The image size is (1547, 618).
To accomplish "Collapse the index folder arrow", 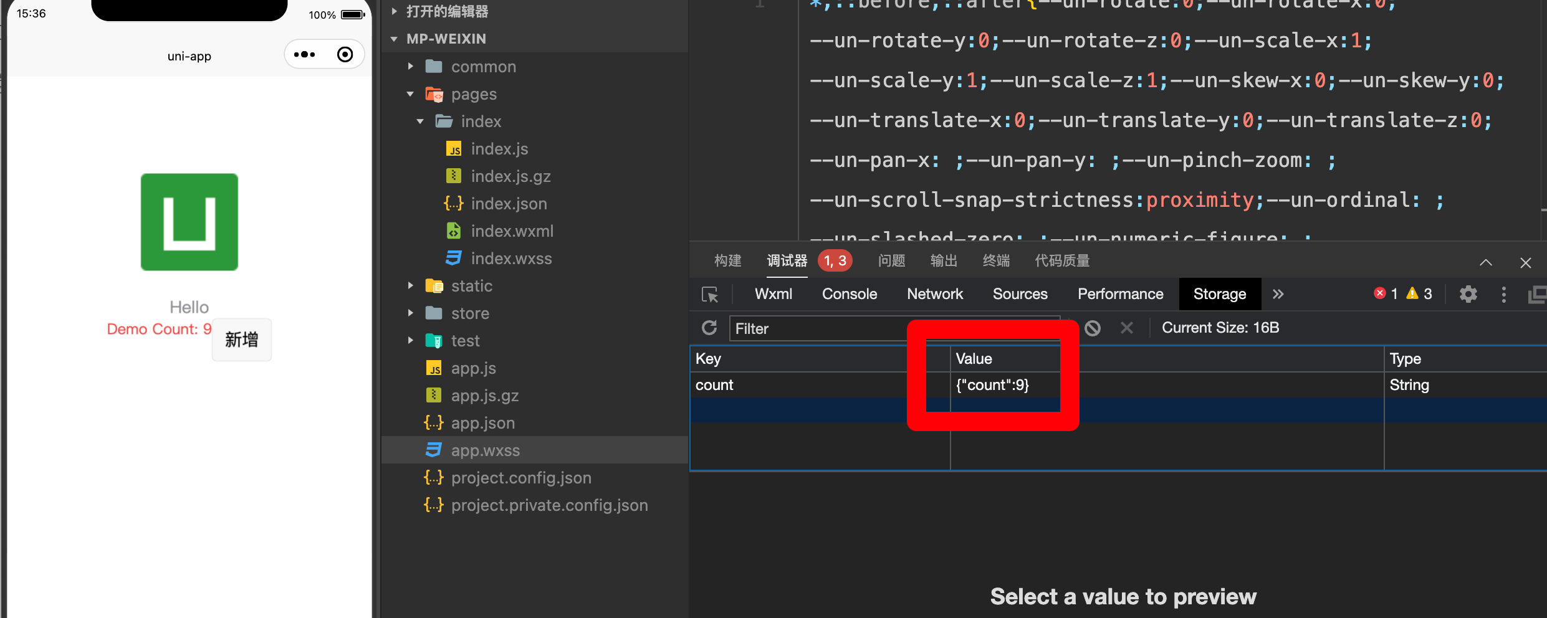I will click(x=420, y=121).
